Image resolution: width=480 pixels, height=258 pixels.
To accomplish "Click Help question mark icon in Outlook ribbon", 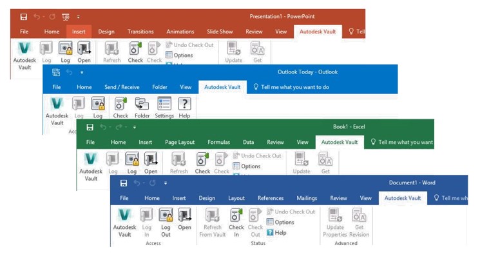I will click(185, 104).
